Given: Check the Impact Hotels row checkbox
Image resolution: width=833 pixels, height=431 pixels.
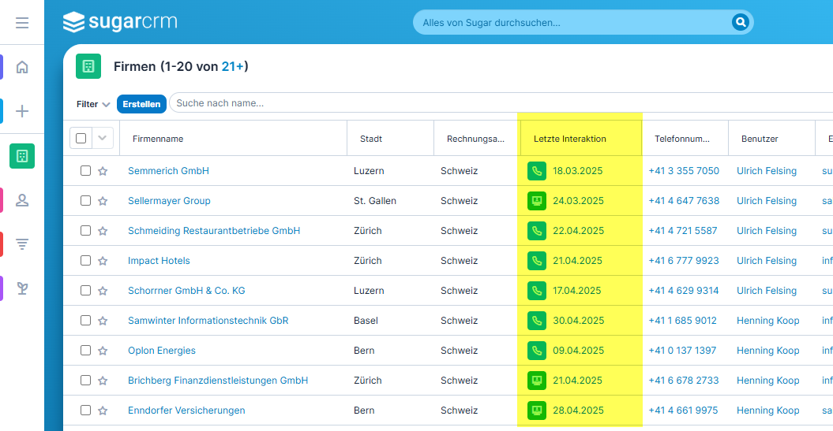Looking at the screenshot, I should [85, 260].
